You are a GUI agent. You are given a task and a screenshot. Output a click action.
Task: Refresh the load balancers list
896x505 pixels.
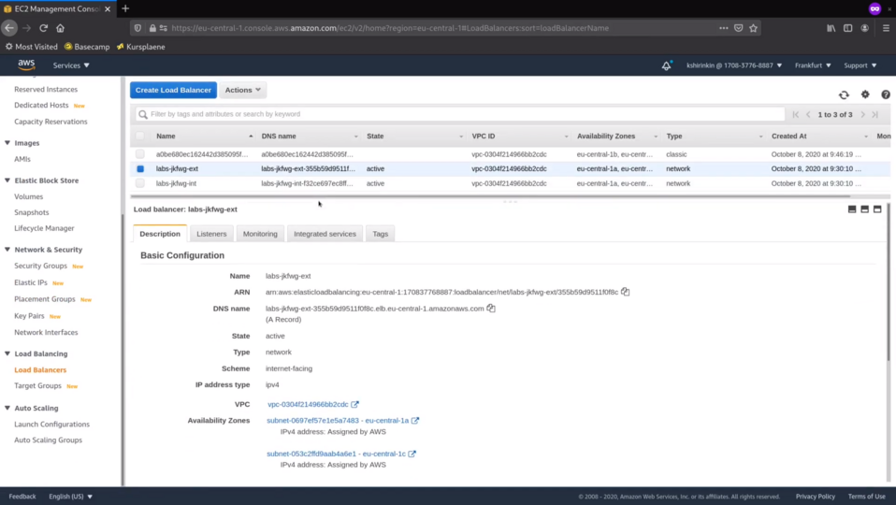pos(844,94)
